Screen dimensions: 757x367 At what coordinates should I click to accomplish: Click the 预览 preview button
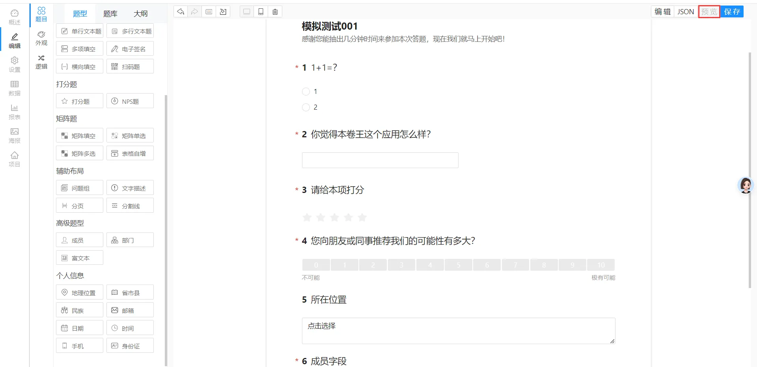tap(709, 12)
